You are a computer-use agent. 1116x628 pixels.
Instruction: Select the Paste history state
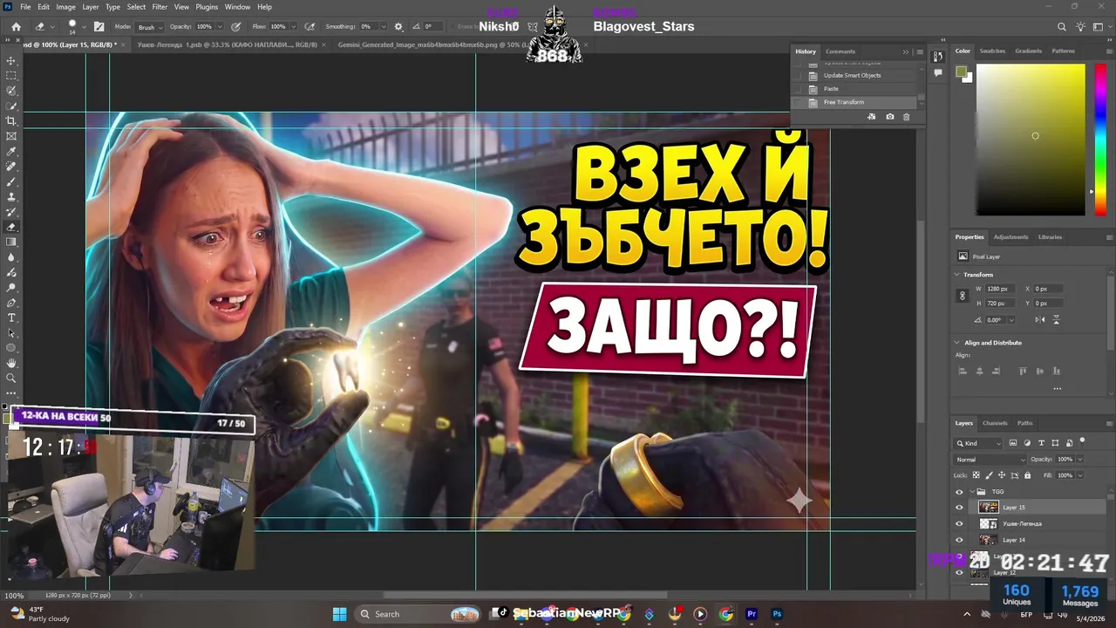(x=831, y=89)
